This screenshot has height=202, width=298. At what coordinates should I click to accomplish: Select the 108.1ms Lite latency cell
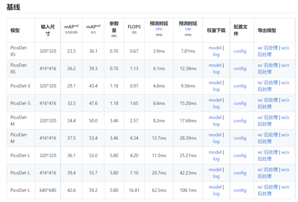pos(188,190)
